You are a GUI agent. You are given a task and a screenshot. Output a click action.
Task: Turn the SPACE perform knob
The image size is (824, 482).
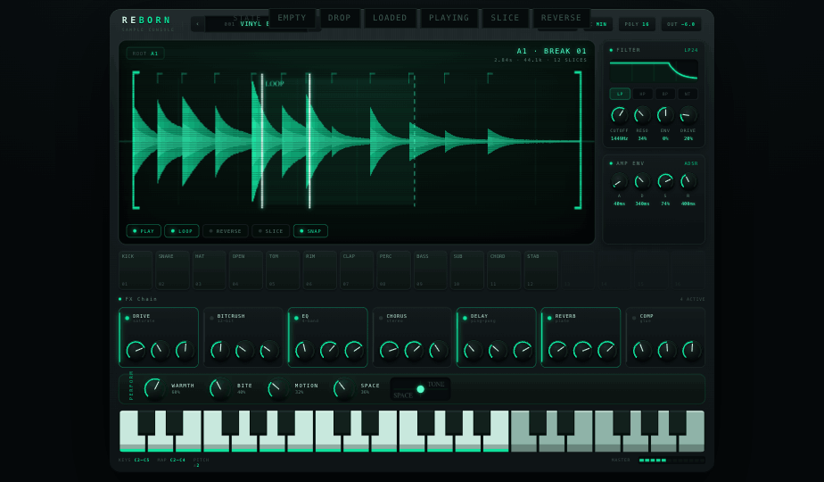(x=343, y=388)
